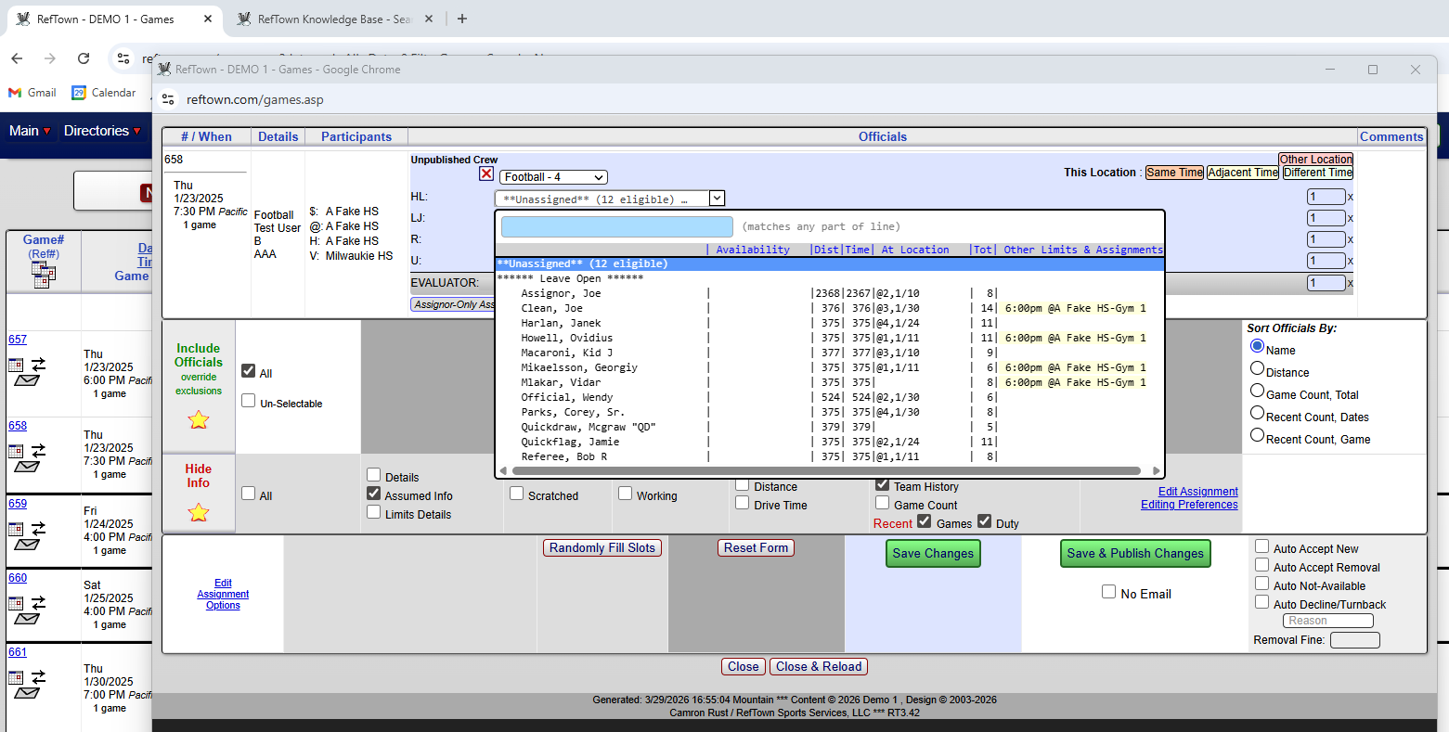The image size is (1449, 732).
Task: Click the stacked calendars icon in Game# header
Action: pyautogui.click(x=43, y=276)
